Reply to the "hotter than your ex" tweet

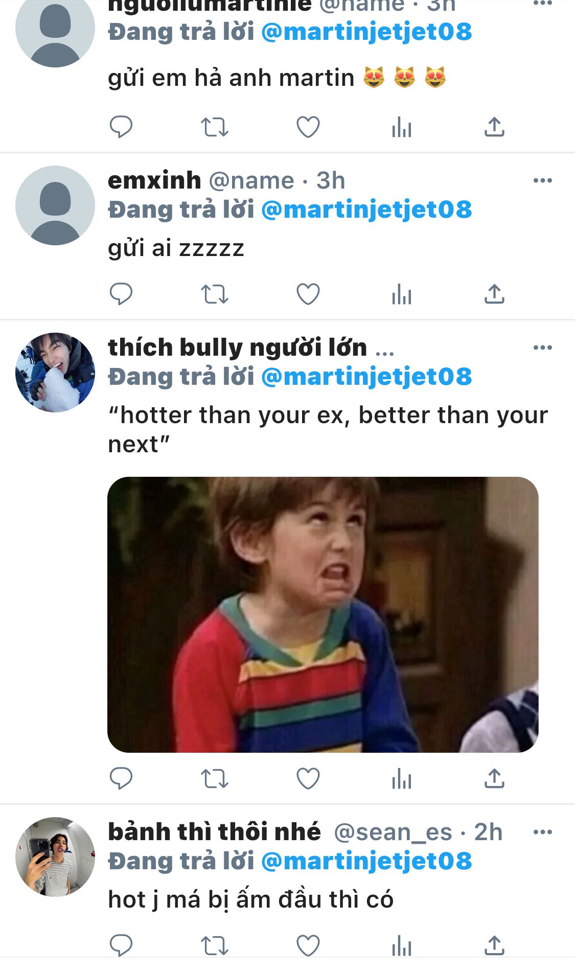(x=121, y=778)
